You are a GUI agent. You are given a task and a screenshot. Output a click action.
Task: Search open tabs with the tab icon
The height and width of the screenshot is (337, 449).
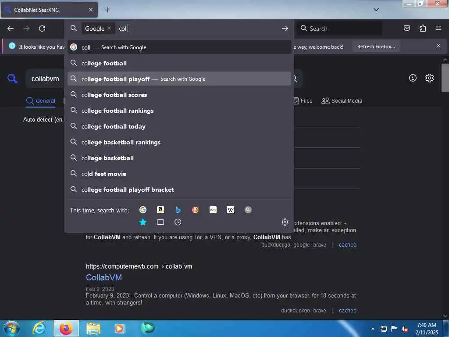click(160, 222)
